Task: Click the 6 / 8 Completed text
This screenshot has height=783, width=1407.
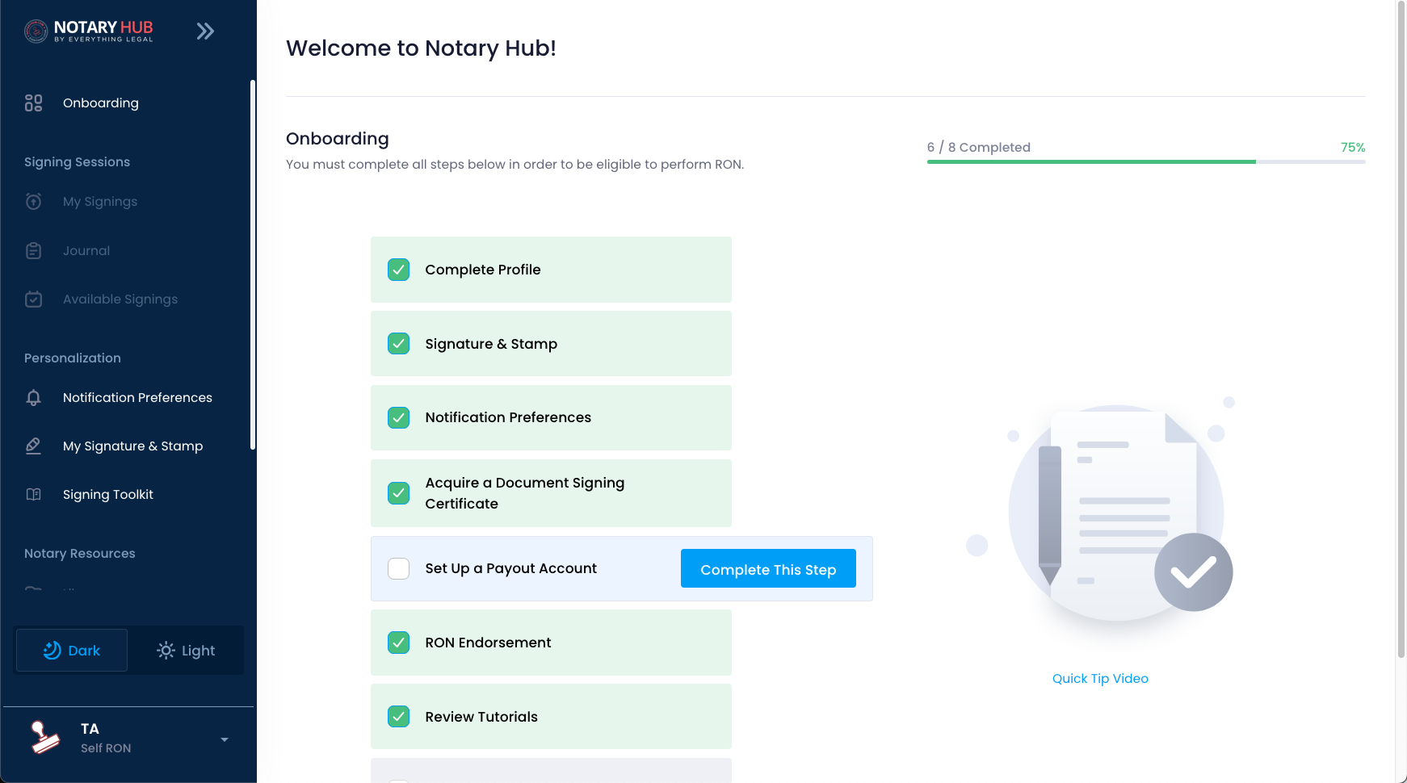Action: point(979,148)
